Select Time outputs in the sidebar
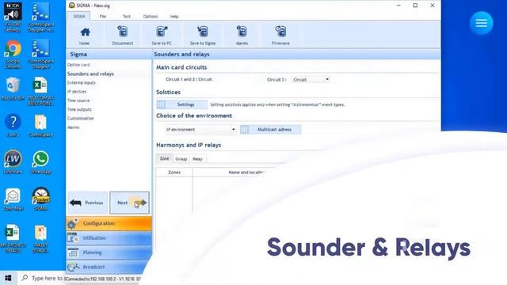 (x=79, y=109)
